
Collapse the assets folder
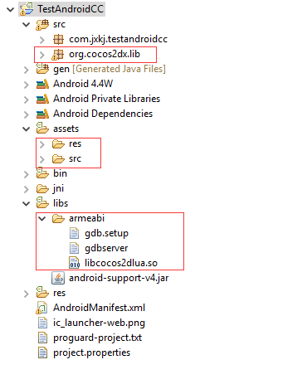click(26, 129)
